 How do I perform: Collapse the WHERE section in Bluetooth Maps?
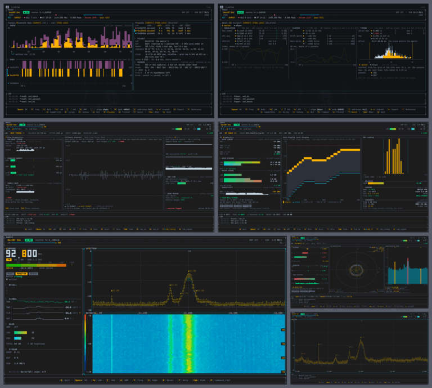(13, 25)
